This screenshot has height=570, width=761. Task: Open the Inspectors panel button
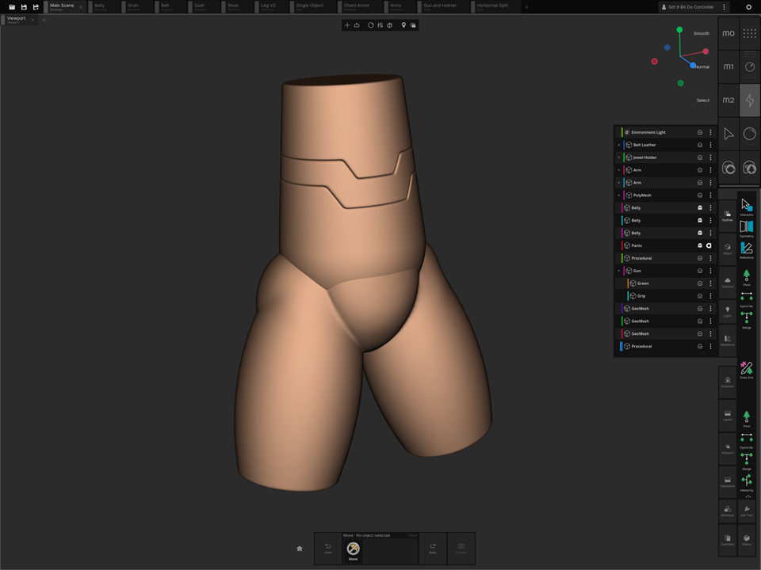coord(728,482)
